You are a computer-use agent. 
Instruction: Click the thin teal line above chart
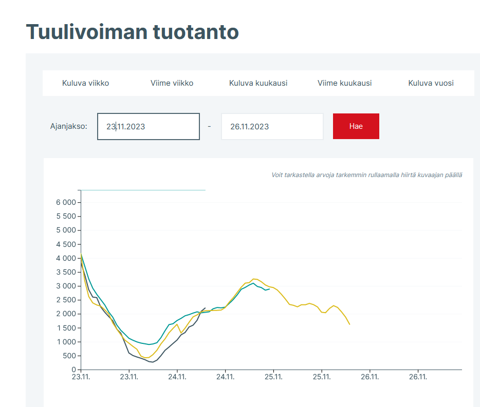tap(143, 190)
